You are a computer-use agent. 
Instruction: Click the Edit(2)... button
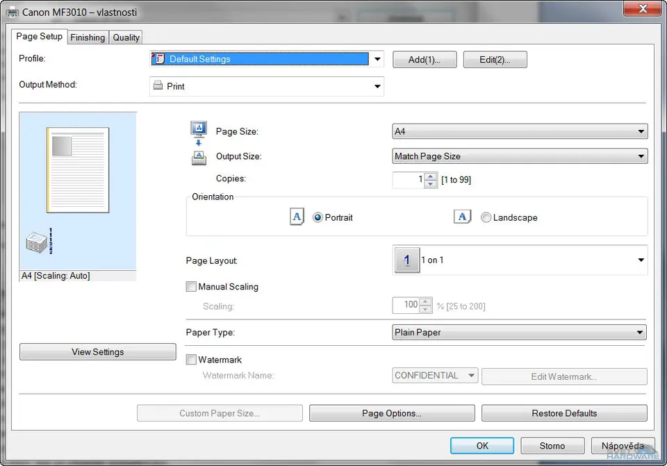(x=495, y=60)
